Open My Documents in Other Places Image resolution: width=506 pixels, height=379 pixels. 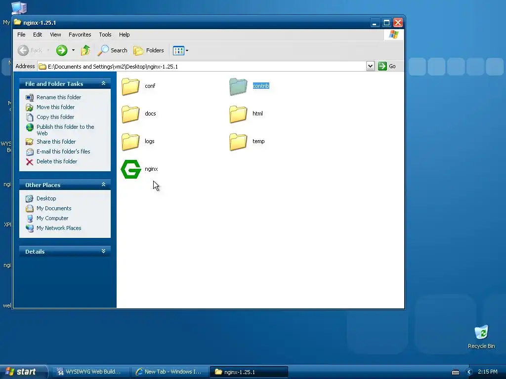click(x=54, y=209)
